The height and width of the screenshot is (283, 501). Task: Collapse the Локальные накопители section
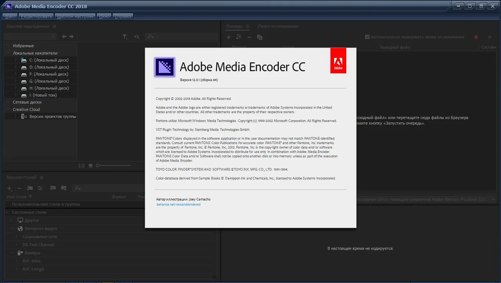(x=8, y=53)
